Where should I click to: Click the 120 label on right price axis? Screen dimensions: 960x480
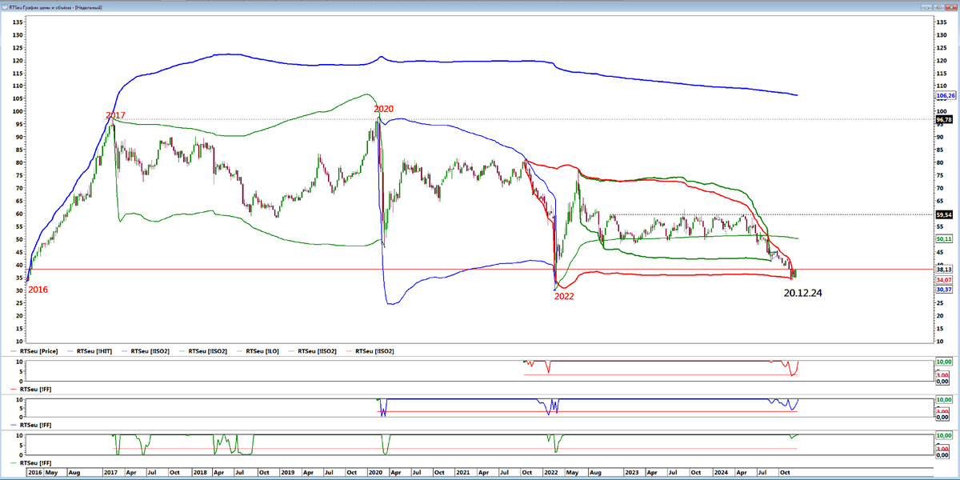[942, 61]
